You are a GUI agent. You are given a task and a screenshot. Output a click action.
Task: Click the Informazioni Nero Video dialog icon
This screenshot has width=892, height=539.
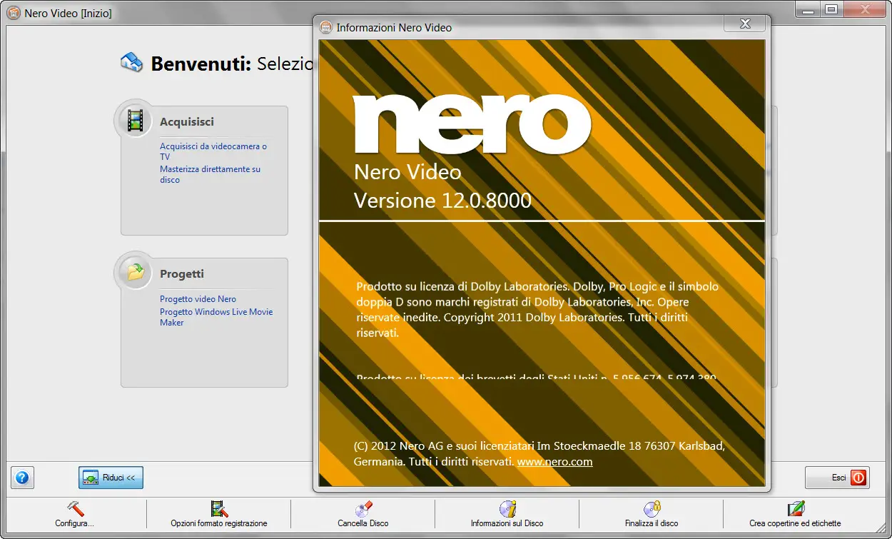point(325,27)
